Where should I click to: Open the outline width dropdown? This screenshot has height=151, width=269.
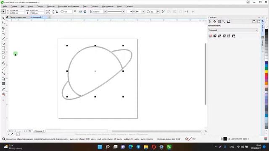point(105,12)
